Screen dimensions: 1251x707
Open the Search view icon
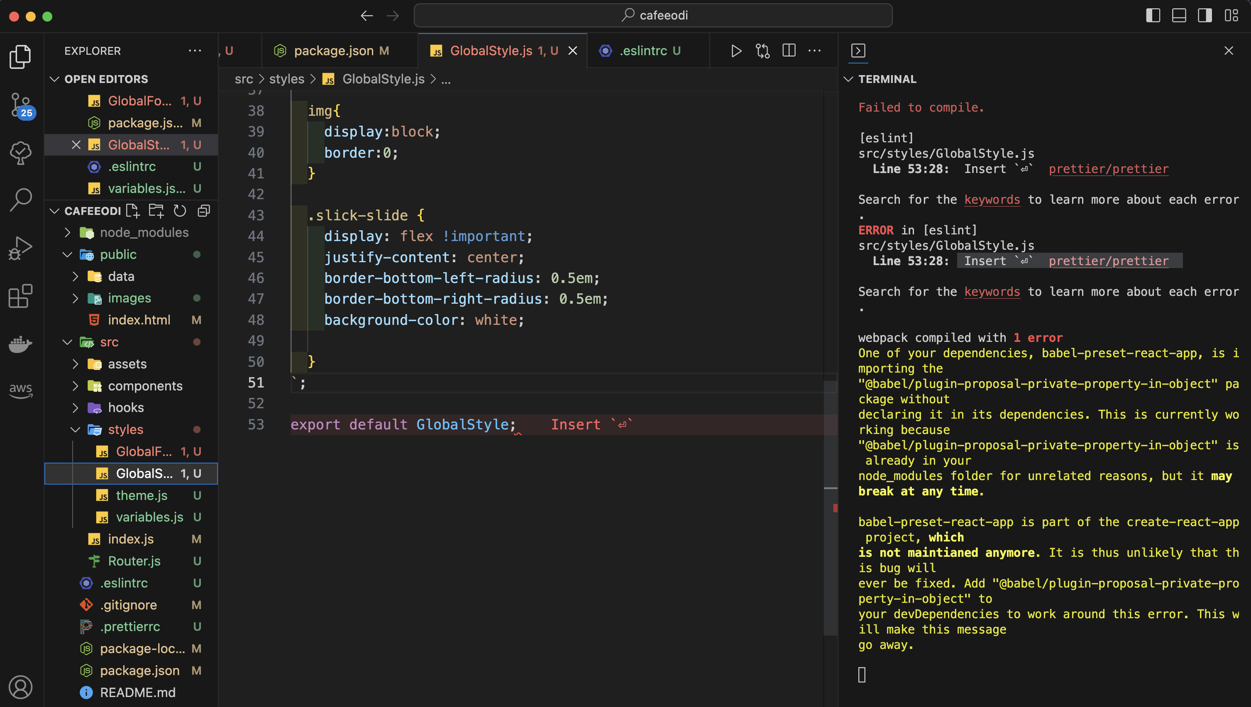pyautogui.click(x=20, y=200)
